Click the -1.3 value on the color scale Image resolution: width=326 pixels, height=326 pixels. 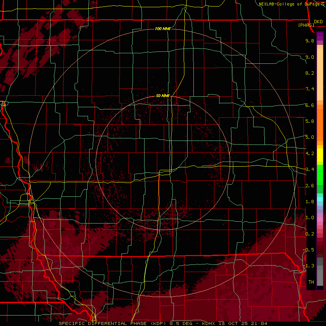pos(308,266)
